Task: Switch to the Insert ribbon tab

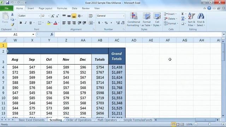Action: point(31,8)
